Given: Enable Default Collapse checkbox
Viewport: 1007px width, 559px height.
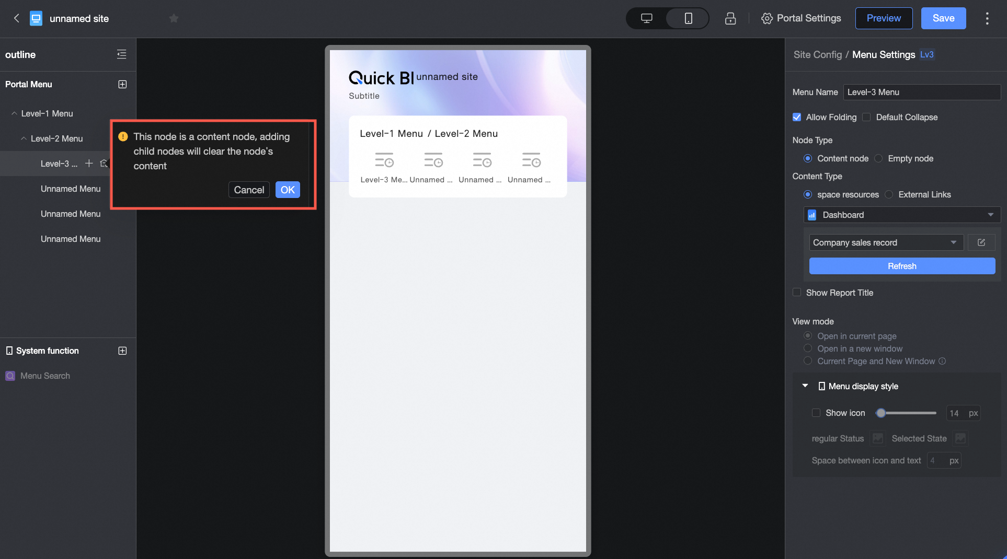Looking at the screenshot, I should tap(866, 117).
